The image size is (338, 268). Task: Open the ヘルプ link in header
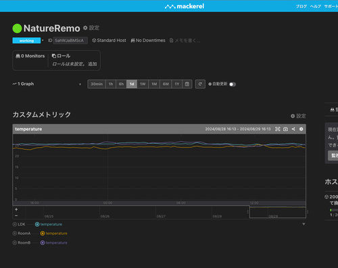316,6
